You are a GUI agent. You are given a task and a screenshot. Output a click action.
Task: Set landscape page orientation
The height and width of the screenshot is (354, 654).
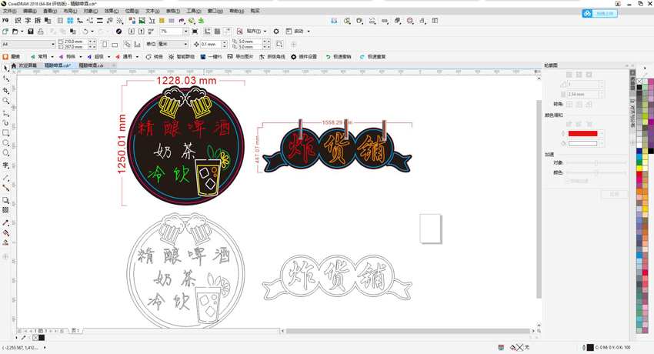(115, 44)
